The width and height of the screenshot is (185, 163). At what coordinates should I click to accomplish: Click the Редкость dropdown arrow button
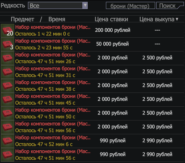[85, 6]
